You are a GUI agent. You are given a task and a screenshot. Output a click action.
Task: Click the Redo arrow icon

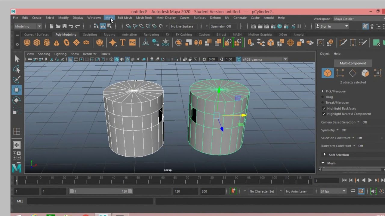click(78, 26)
